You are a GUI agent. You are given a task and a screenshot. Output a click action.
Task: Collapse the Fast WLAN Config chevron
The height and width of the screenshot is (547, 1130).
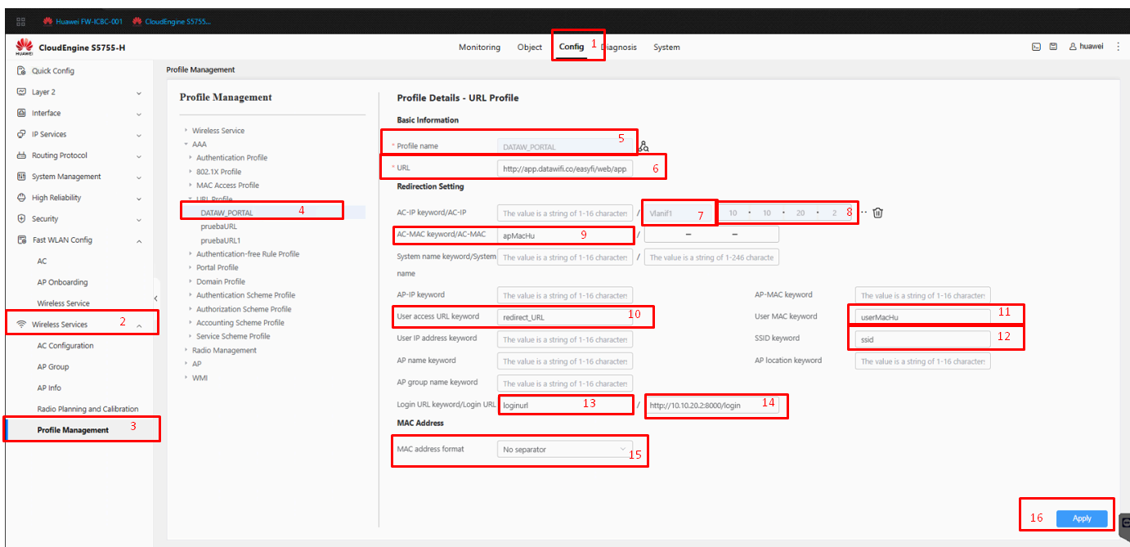[x=139, y=240]
